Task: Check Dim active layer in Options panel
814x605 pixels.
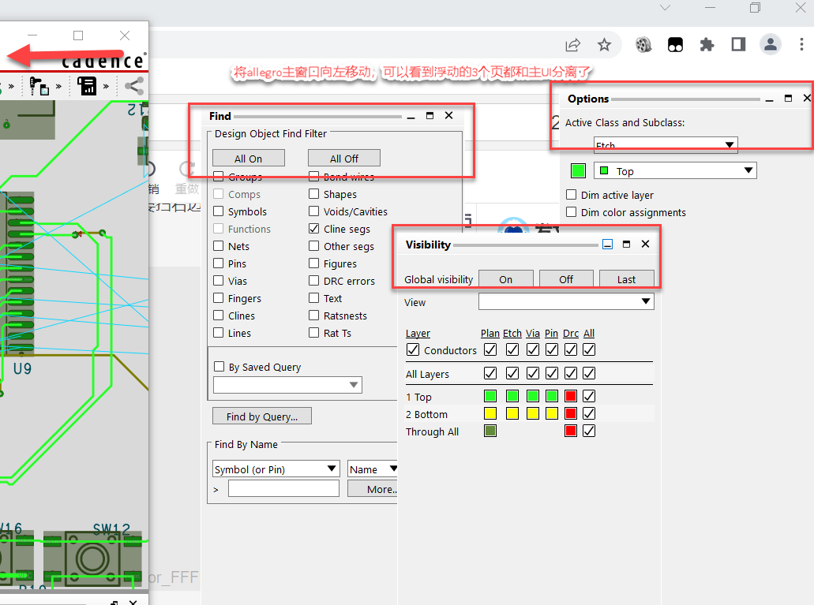Action: pos(570,195)
